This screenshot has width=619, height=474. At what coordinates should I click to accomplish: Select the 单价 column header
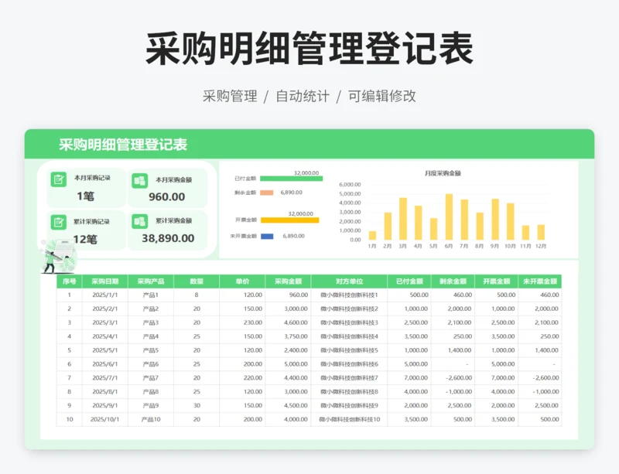(x=242, y=281)
